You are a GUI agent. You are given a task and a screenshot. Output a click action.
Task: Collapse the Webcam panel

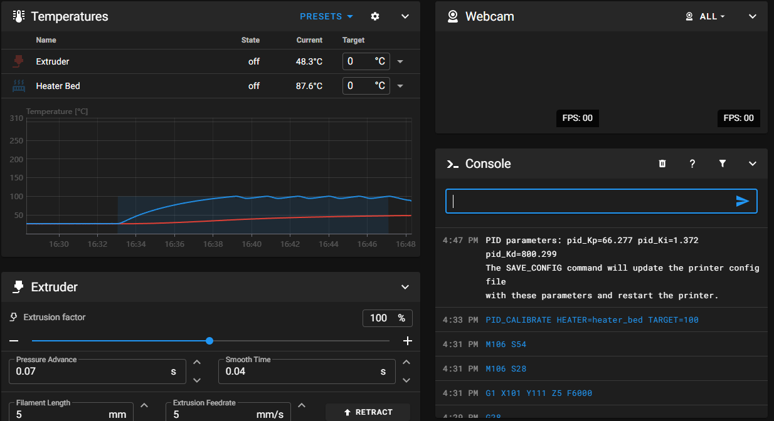coord(753,16)
